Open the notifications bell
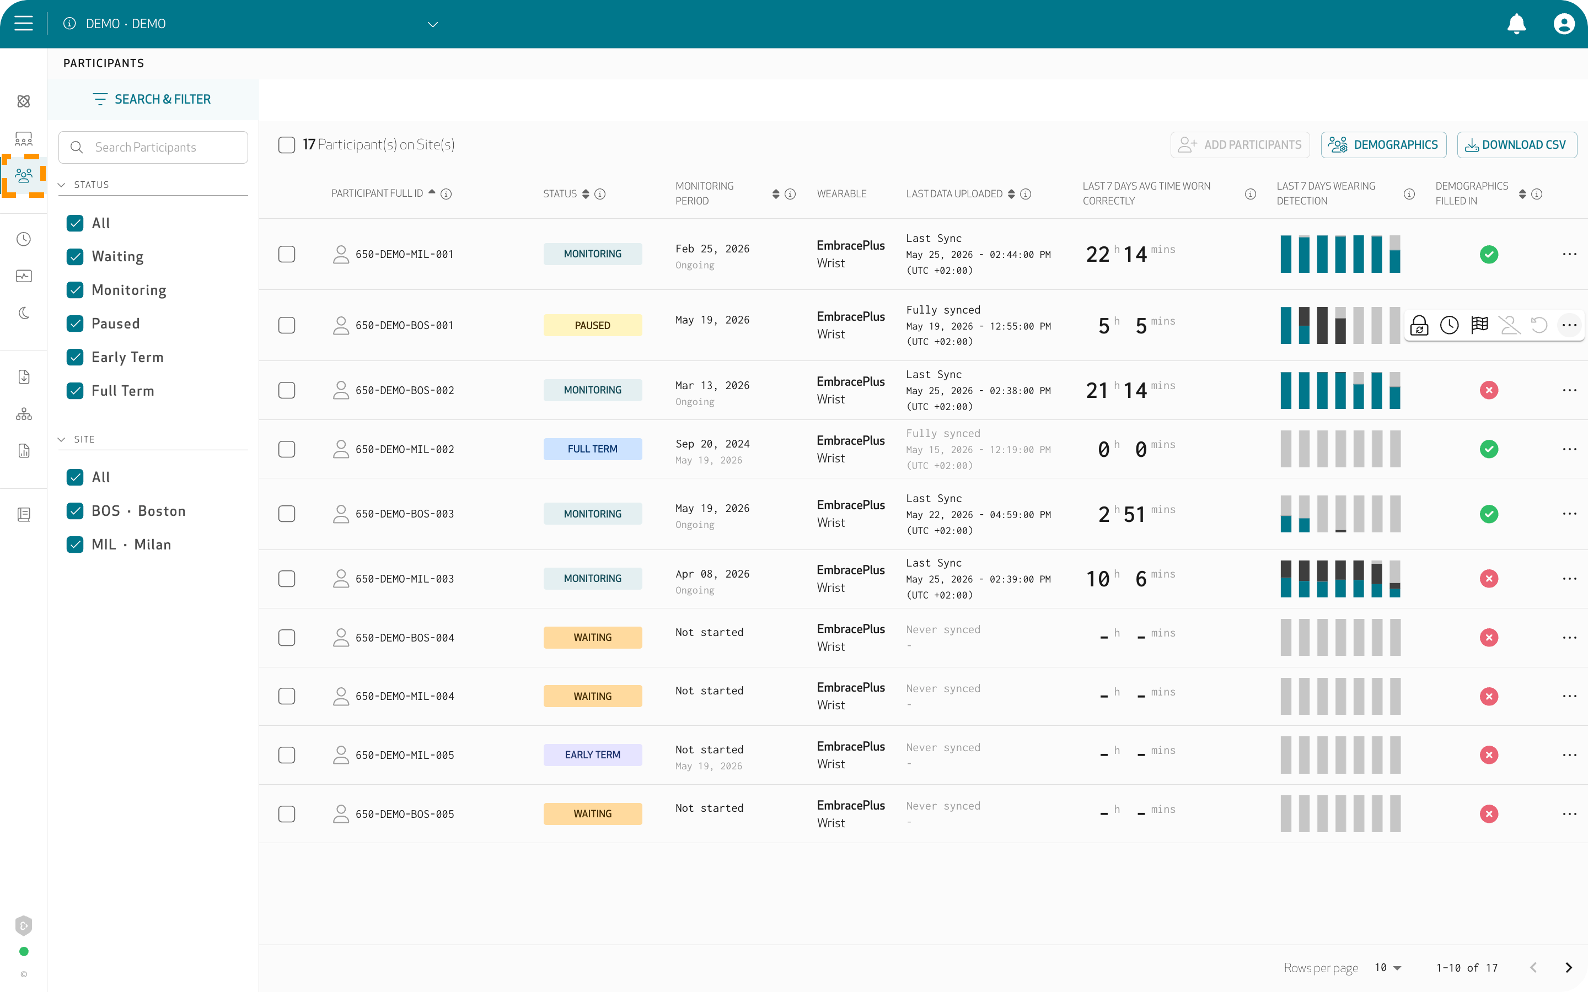Image resolution: width=1588 pixels, height=992 pixels. click(1516, 24)
